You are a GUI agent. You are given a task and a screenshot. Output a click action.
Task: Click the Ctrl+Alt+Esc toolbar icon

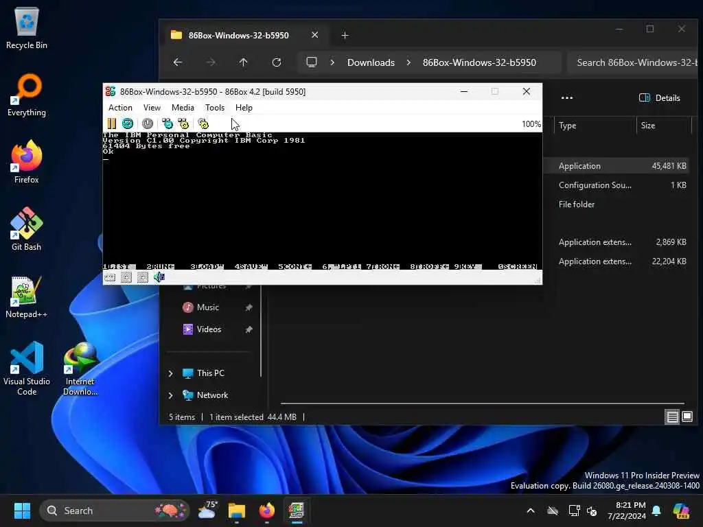pyautogui.click(x=183, y=124)
